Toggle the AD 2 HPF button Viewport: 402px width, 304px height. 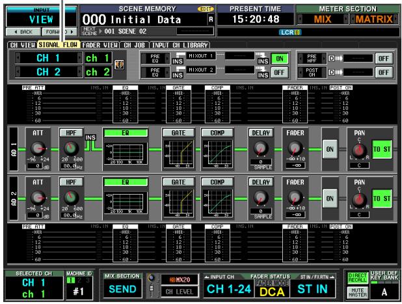pyautogui.click(x=71, y=182)
